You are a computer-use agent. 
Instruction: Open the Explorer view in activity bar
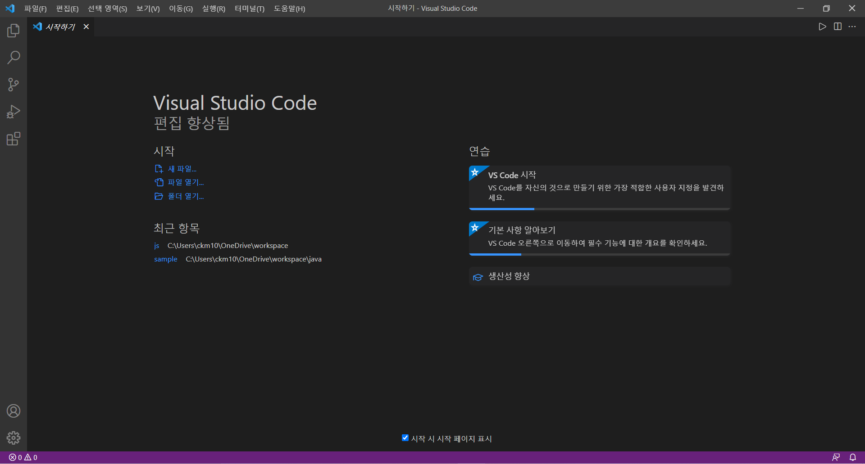(14, 31)
